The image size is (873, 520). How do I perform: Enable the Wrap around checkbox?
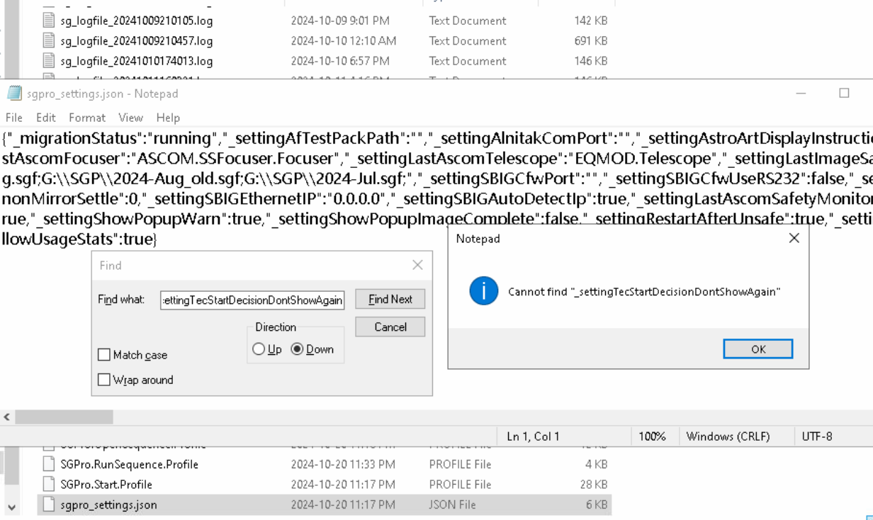point(104,380)
